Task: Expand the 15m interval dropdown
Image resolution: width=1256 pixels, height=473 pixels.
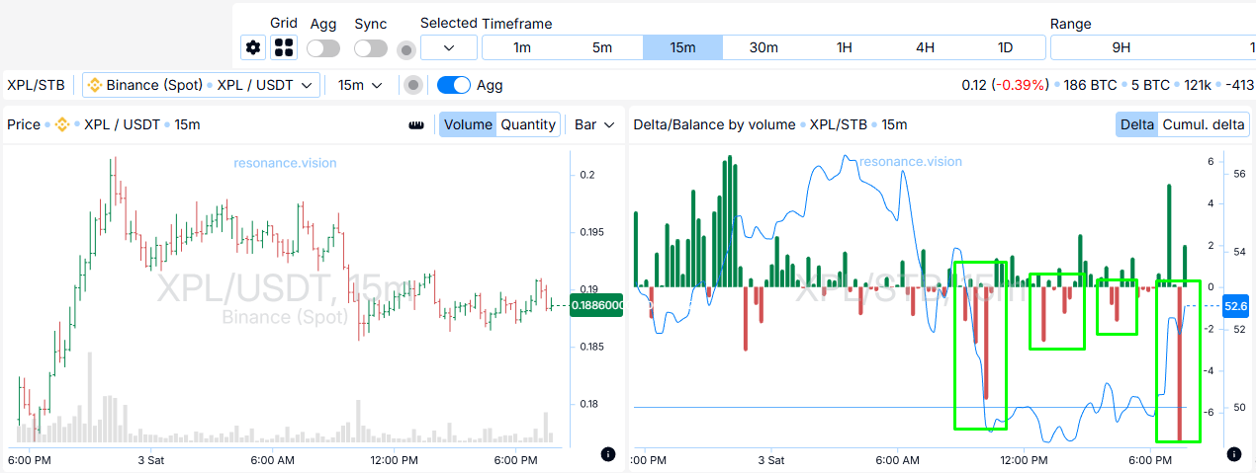Action: point(360,86)
